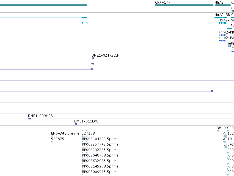
Task: Click the HtrA2-PA protein feature
Action: pos(222,41)
